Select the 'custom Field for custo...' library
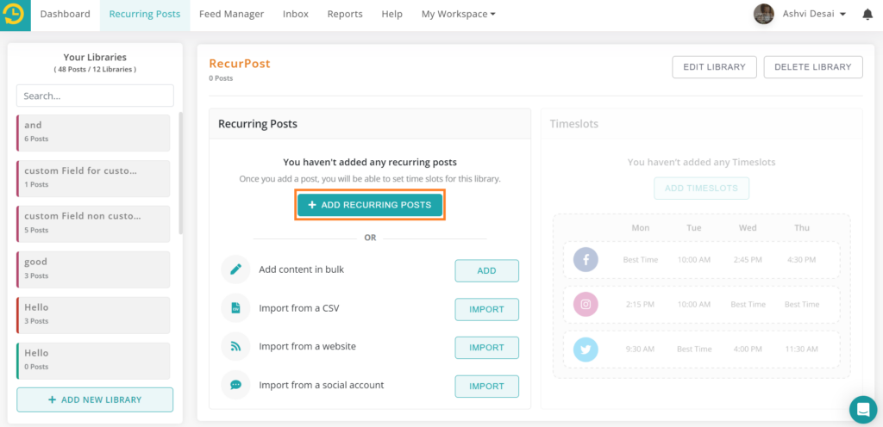 tap(93, 179)
